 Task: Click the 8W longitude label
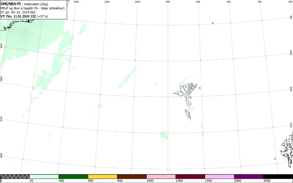coord(168,2)
